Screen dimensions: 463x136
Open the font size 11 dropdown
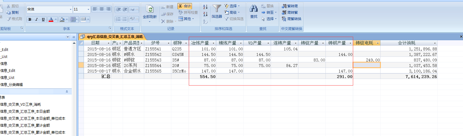pyautogui.click(x=89, y=9)
